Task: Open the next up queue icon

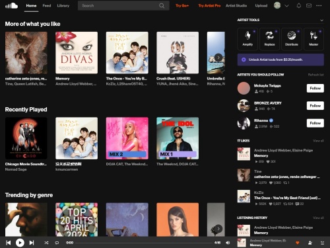Action: click(322, 243)
